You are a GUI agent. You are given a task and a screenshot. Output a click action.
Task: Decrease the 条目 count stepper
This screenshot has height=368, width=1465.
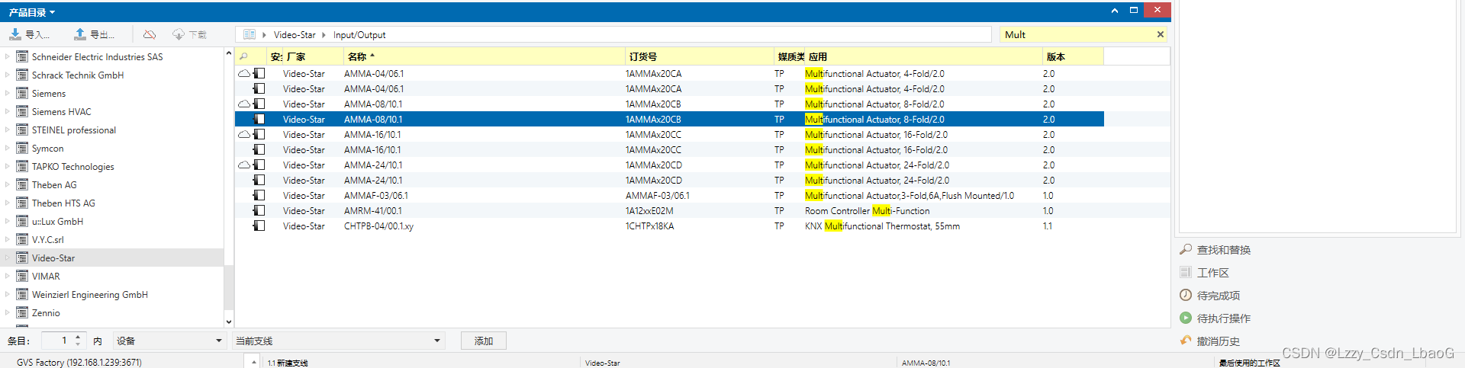point(78,344)
